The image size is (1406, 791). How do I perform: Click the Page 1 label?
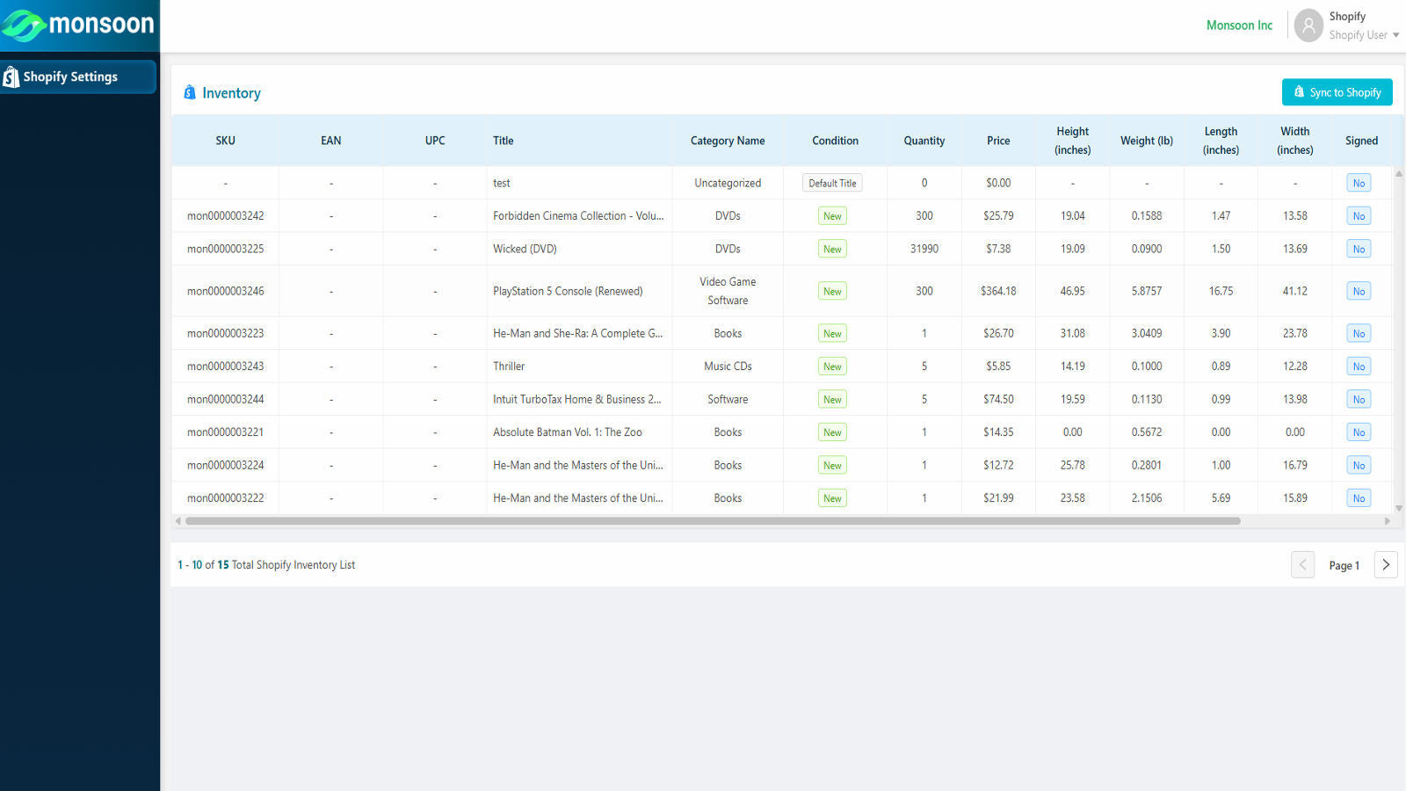pyautogui.click(x=1344, y=565)
